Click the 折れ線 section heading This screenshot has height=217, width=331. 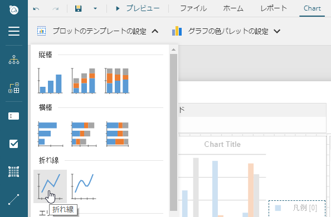click(x=49, y=160)
